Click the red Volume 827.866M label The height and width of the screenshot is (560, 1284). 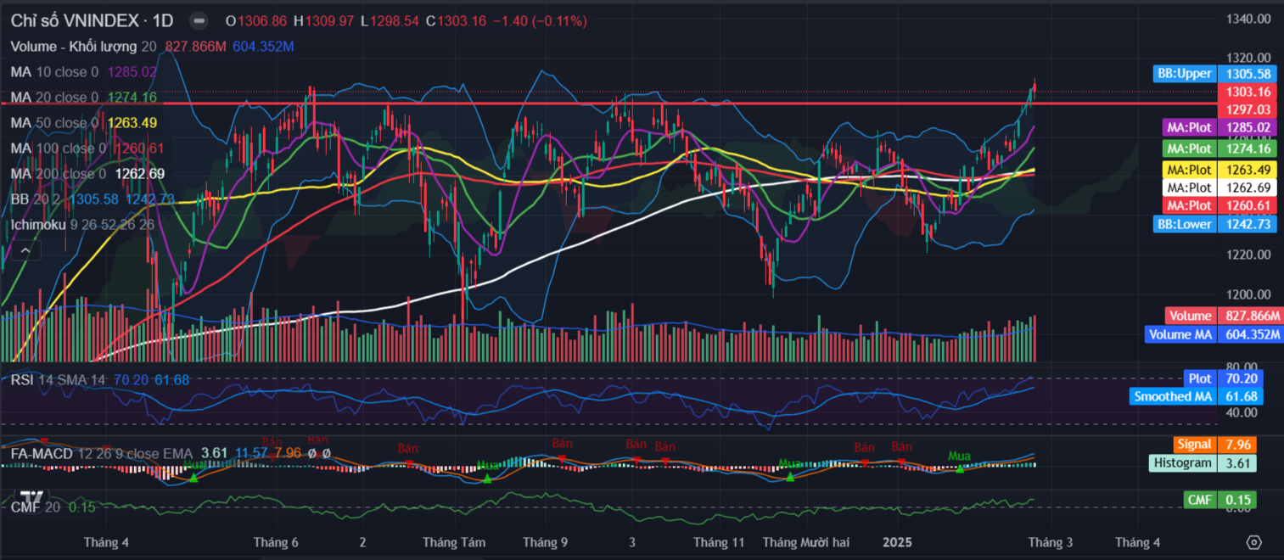click(1222, 316)
